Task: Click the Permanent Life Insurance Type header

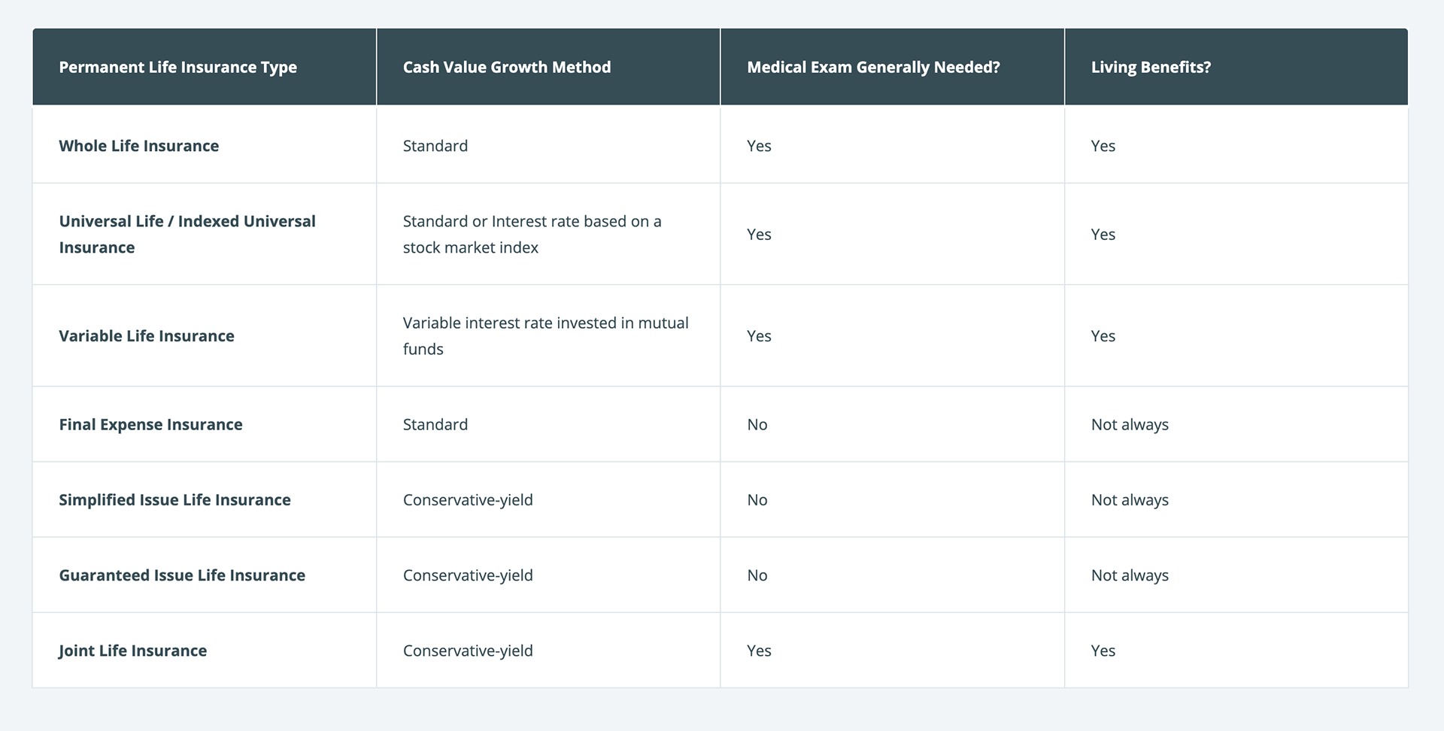Action: tap(178, 67)
